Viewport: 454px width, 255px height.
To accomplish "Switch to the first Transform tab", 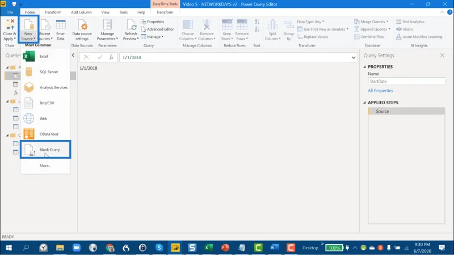I will tap(53, 12).
